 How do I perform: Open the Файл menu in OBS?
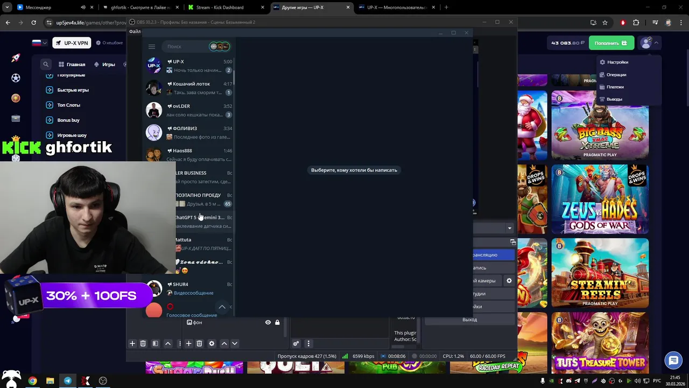click(135, 31)
